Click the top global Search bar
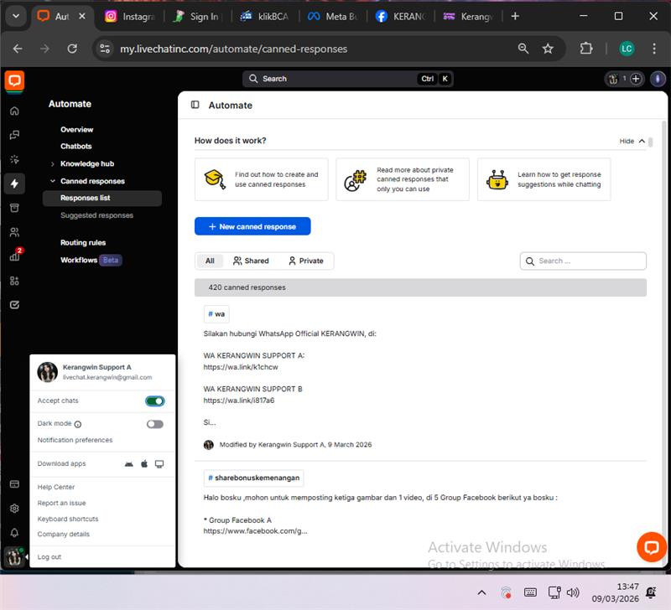 point(347,79)
